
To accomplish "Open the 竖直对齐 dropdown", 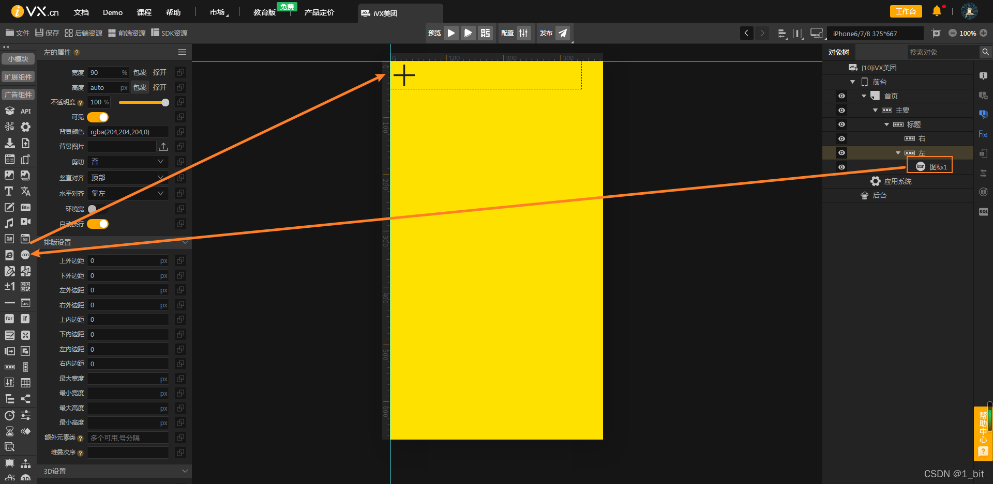I will tap(128, 178).
